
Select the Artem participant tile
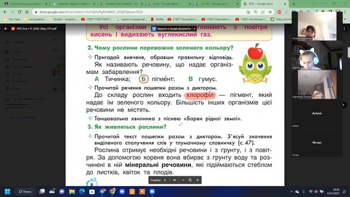tap(317, 113)
